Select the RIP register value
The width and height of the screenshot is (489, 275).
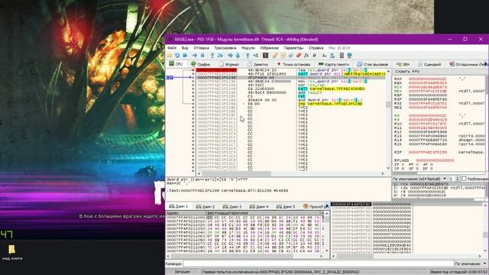(x=428, y=152)
